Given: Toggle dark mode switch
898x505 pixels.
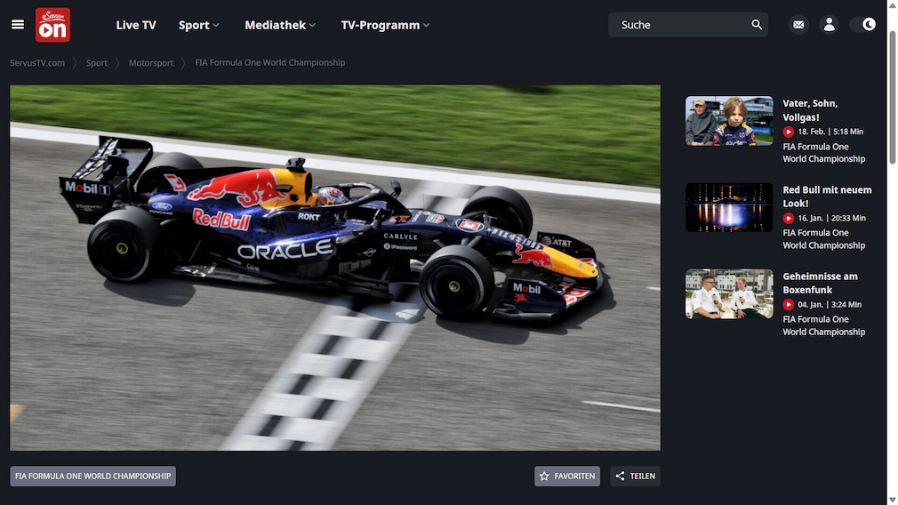Looking at the screenshot, I should pyautogui.click(x=863, y=25).
